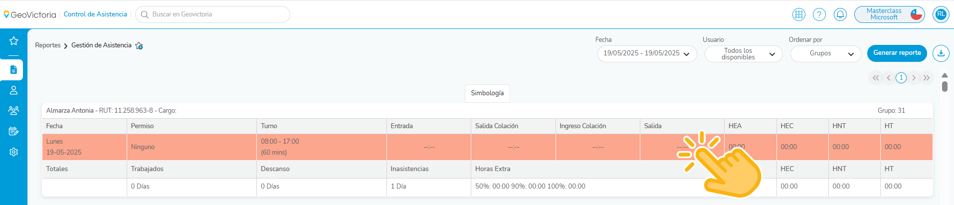954x205 pixels.
Task: Go to next page arrow in pagination
Action: point(914,78)
